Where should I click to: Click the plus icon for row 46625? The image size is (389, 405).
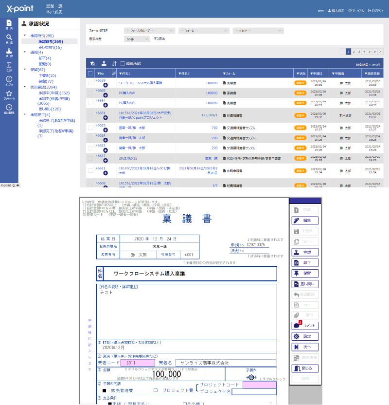106,130
